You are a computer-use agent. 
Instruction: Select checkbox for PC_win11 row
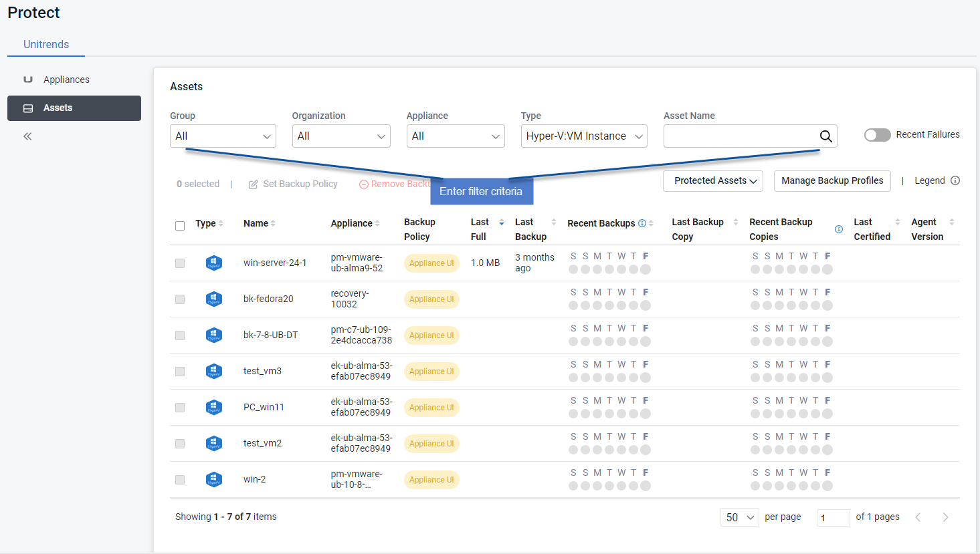click(180, 408)
